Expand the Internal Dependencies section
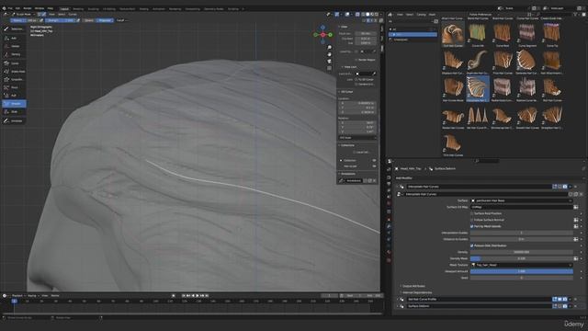 click(417, 292)
